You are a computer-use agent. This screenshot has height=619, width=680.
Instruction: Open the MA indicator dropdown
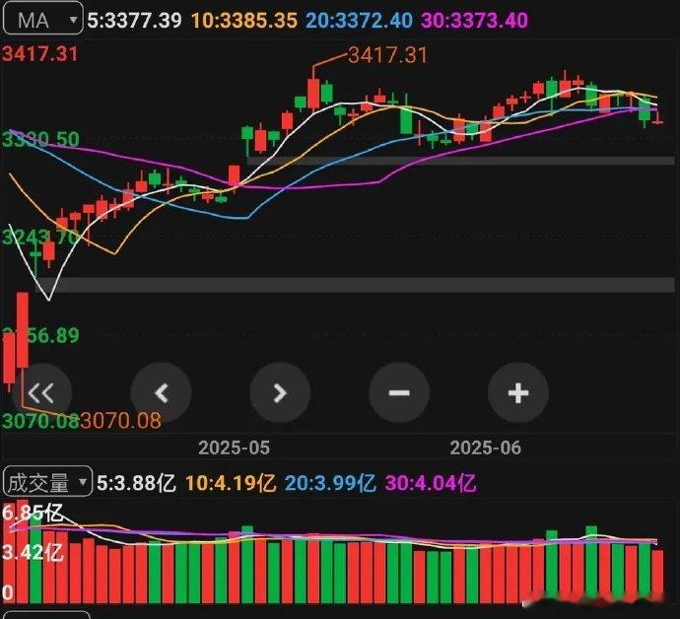(x=42, y=20)
